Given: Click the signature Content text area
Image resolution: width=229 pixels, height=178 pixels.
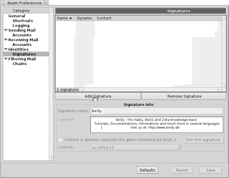Looking at the screenshot, I should (156, 124).
